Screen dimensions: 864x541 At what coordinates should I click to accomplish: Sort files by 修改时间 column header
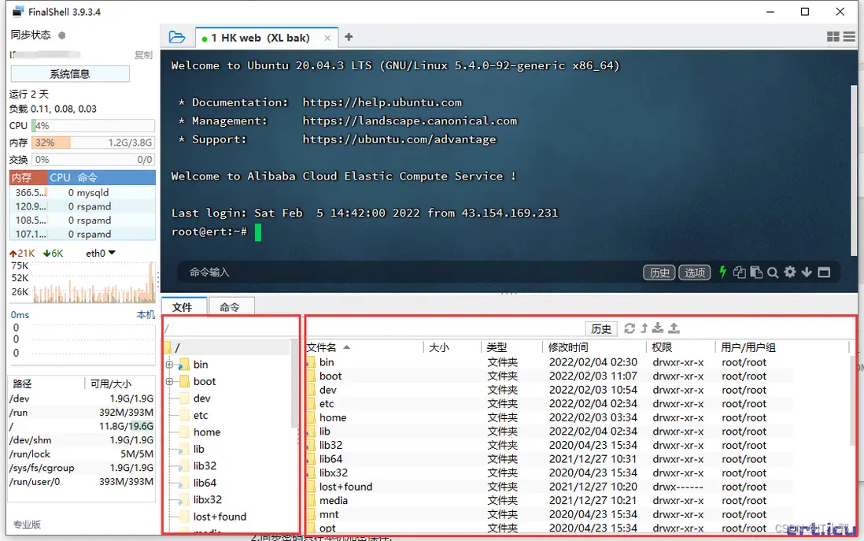593,347
